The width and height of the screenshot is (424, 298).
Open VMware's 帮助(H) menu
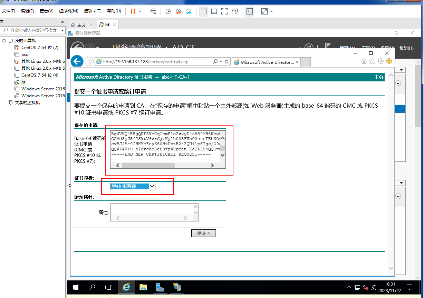tap(114, 11)
